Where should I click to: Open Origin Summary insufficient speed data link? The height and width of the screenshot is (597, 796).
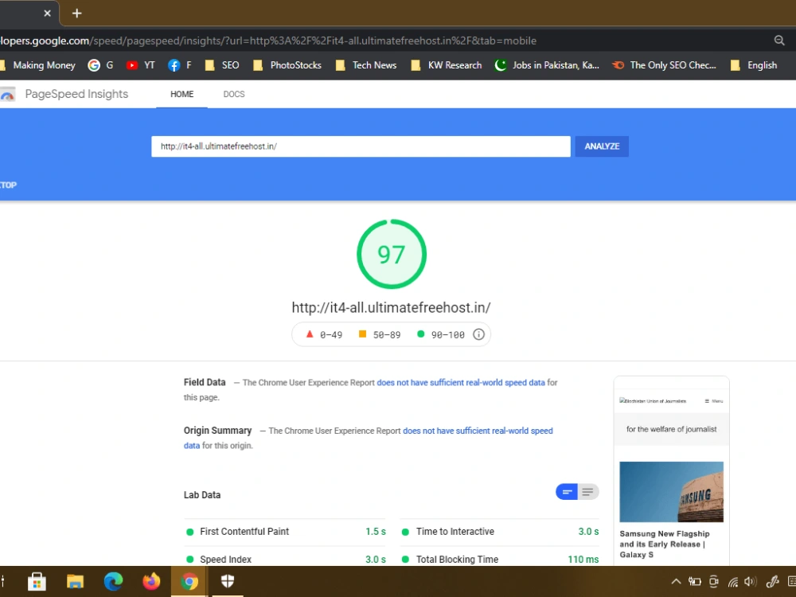pos(478,431)
